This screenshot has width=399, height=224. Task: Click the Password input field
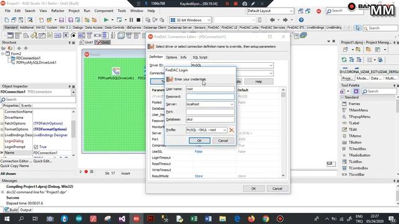point(210,97)
